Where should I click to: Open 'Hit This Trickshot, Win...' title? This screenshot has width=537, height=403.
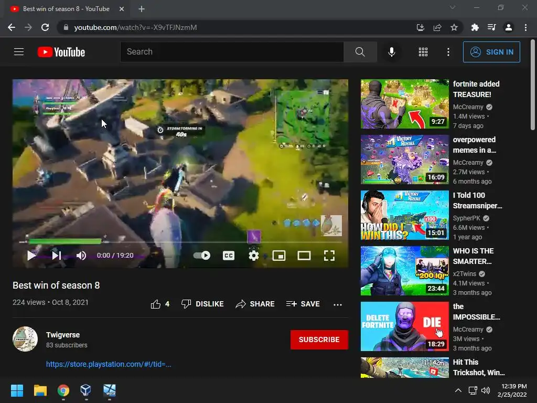click(478, 367)
